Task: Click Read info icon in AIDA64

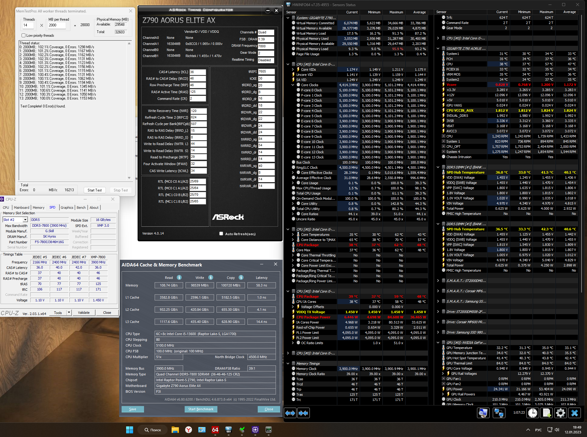Action: click(179, 277)
